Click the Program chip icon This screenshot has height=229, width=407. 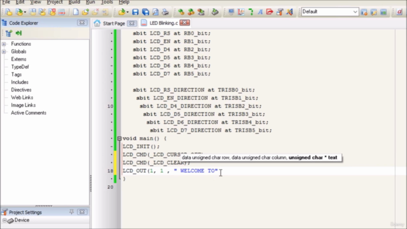coord(215,12)
